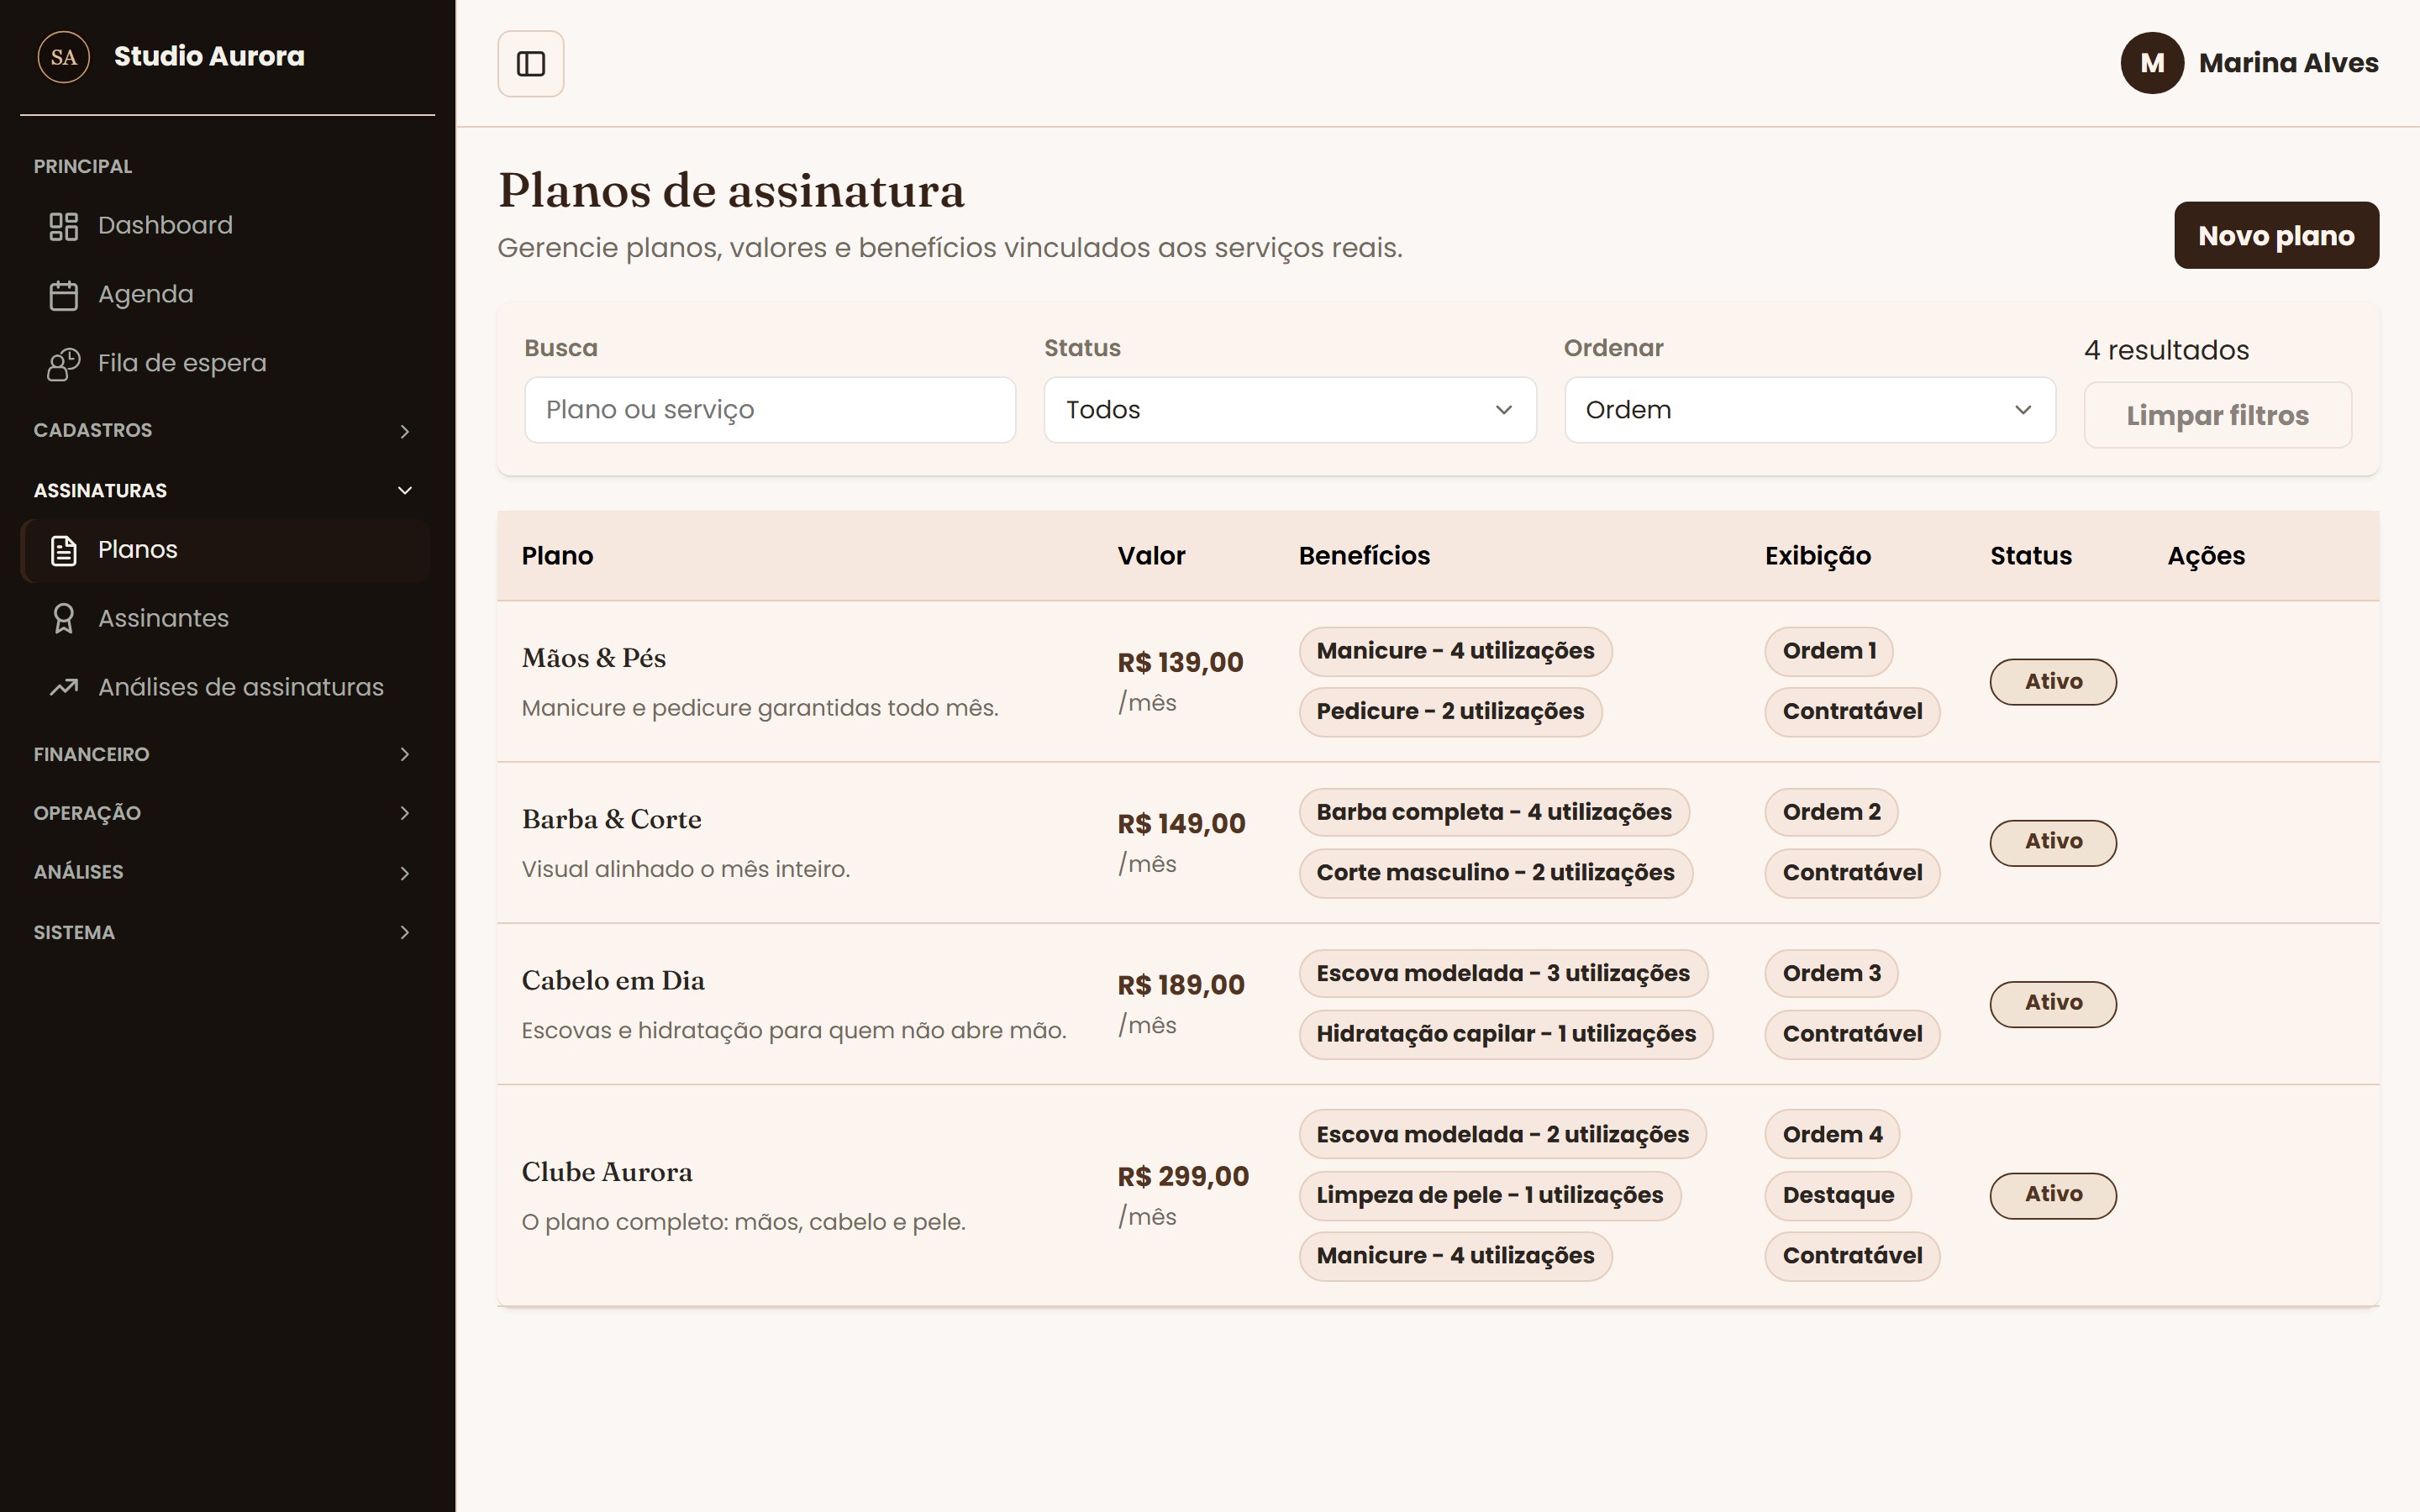Expand the Cadastros section
The height and width of the screenshot is (1512, 2420).
[x=226, y=431]
